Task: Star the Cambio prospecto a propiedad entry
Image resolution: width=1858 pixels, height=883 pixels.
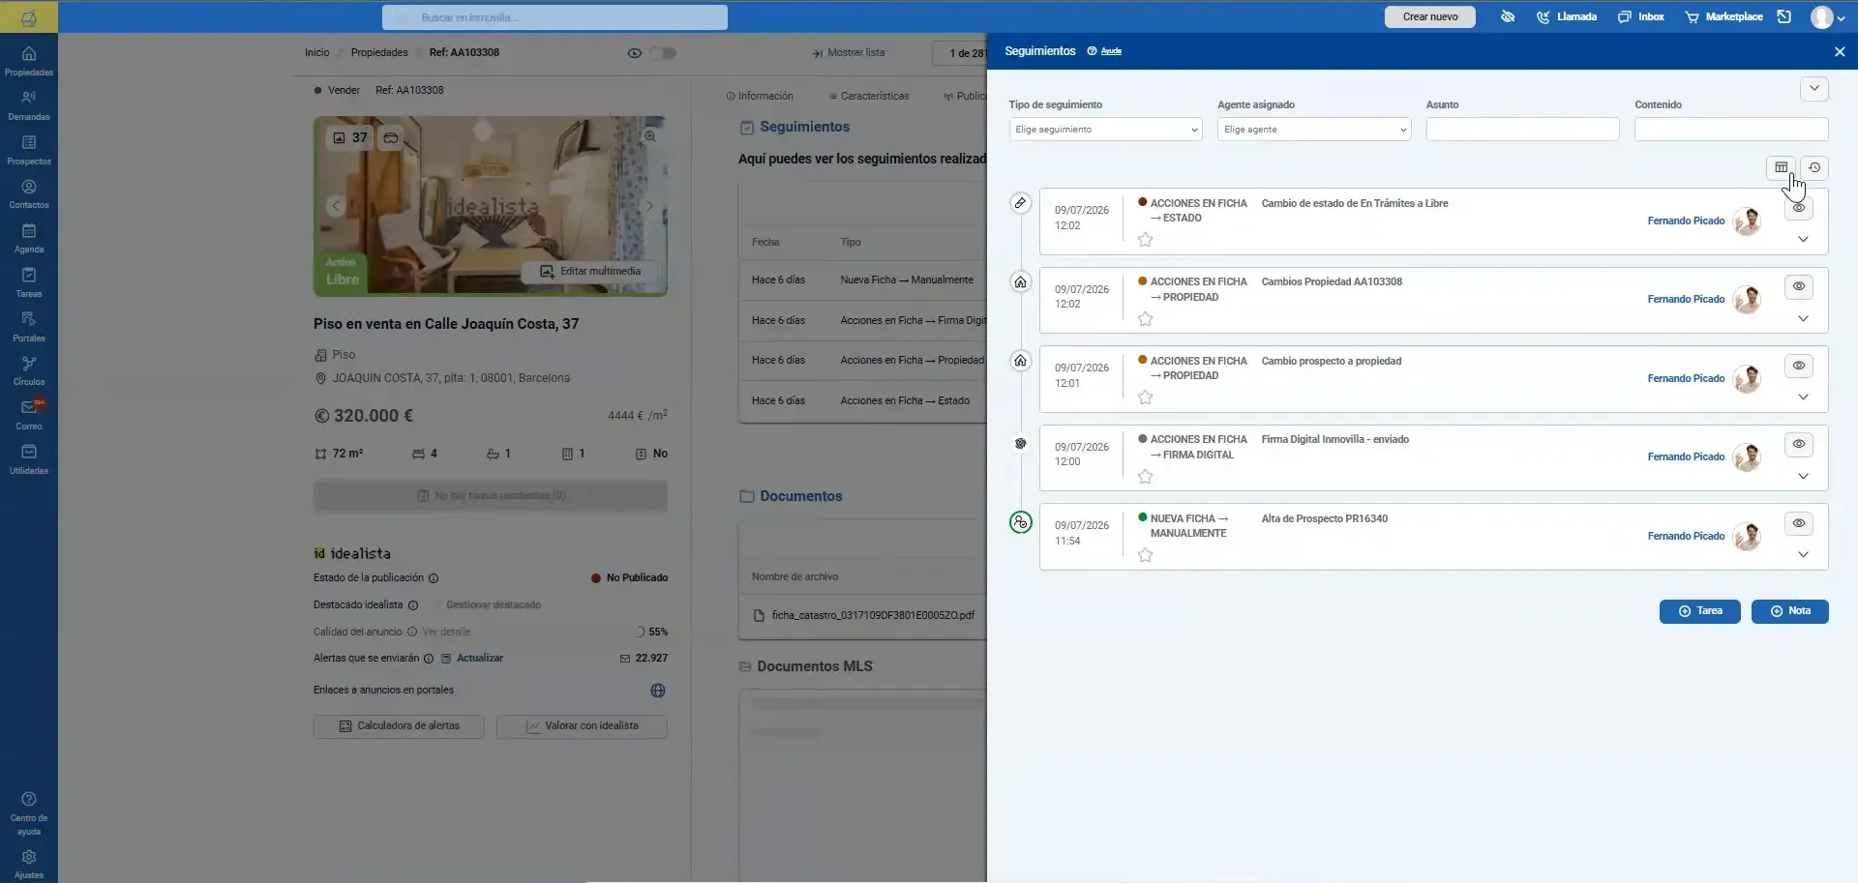Action: (x=1145, y=397)
